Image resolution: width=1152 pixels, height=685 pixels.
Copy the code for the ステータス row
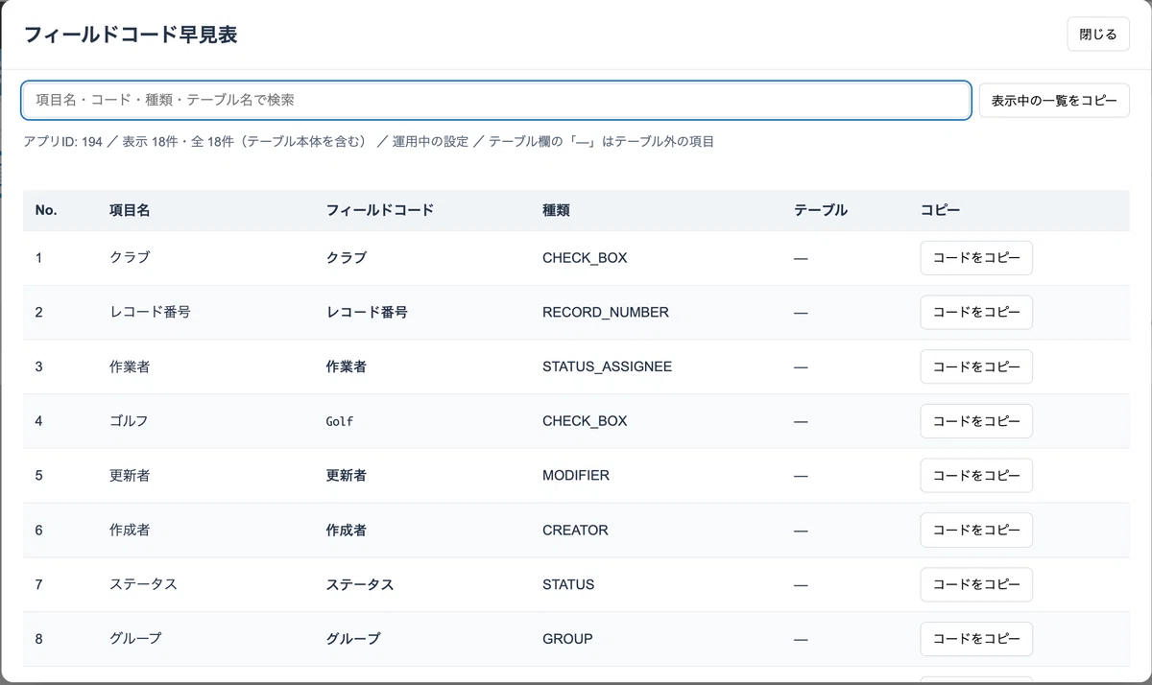click(x=976, y=584)
